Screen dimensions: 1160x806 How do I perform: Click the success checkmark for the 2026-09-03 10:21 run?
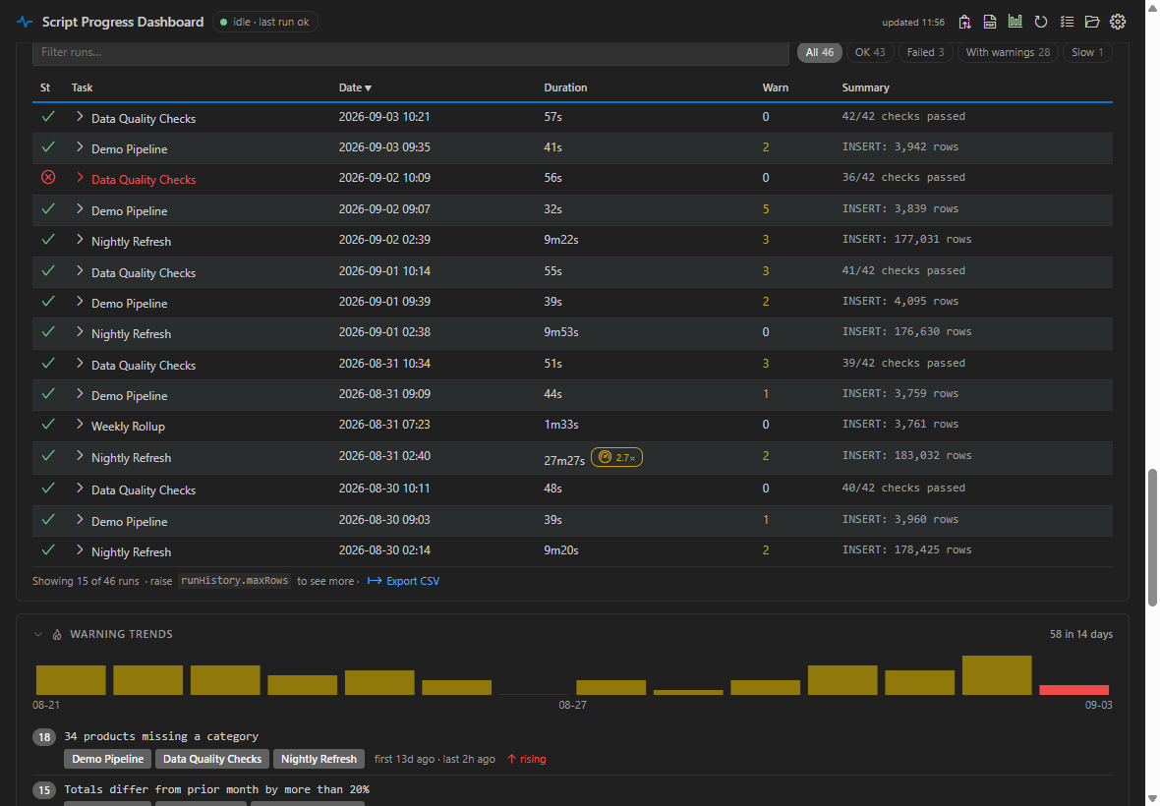[48, 117]
